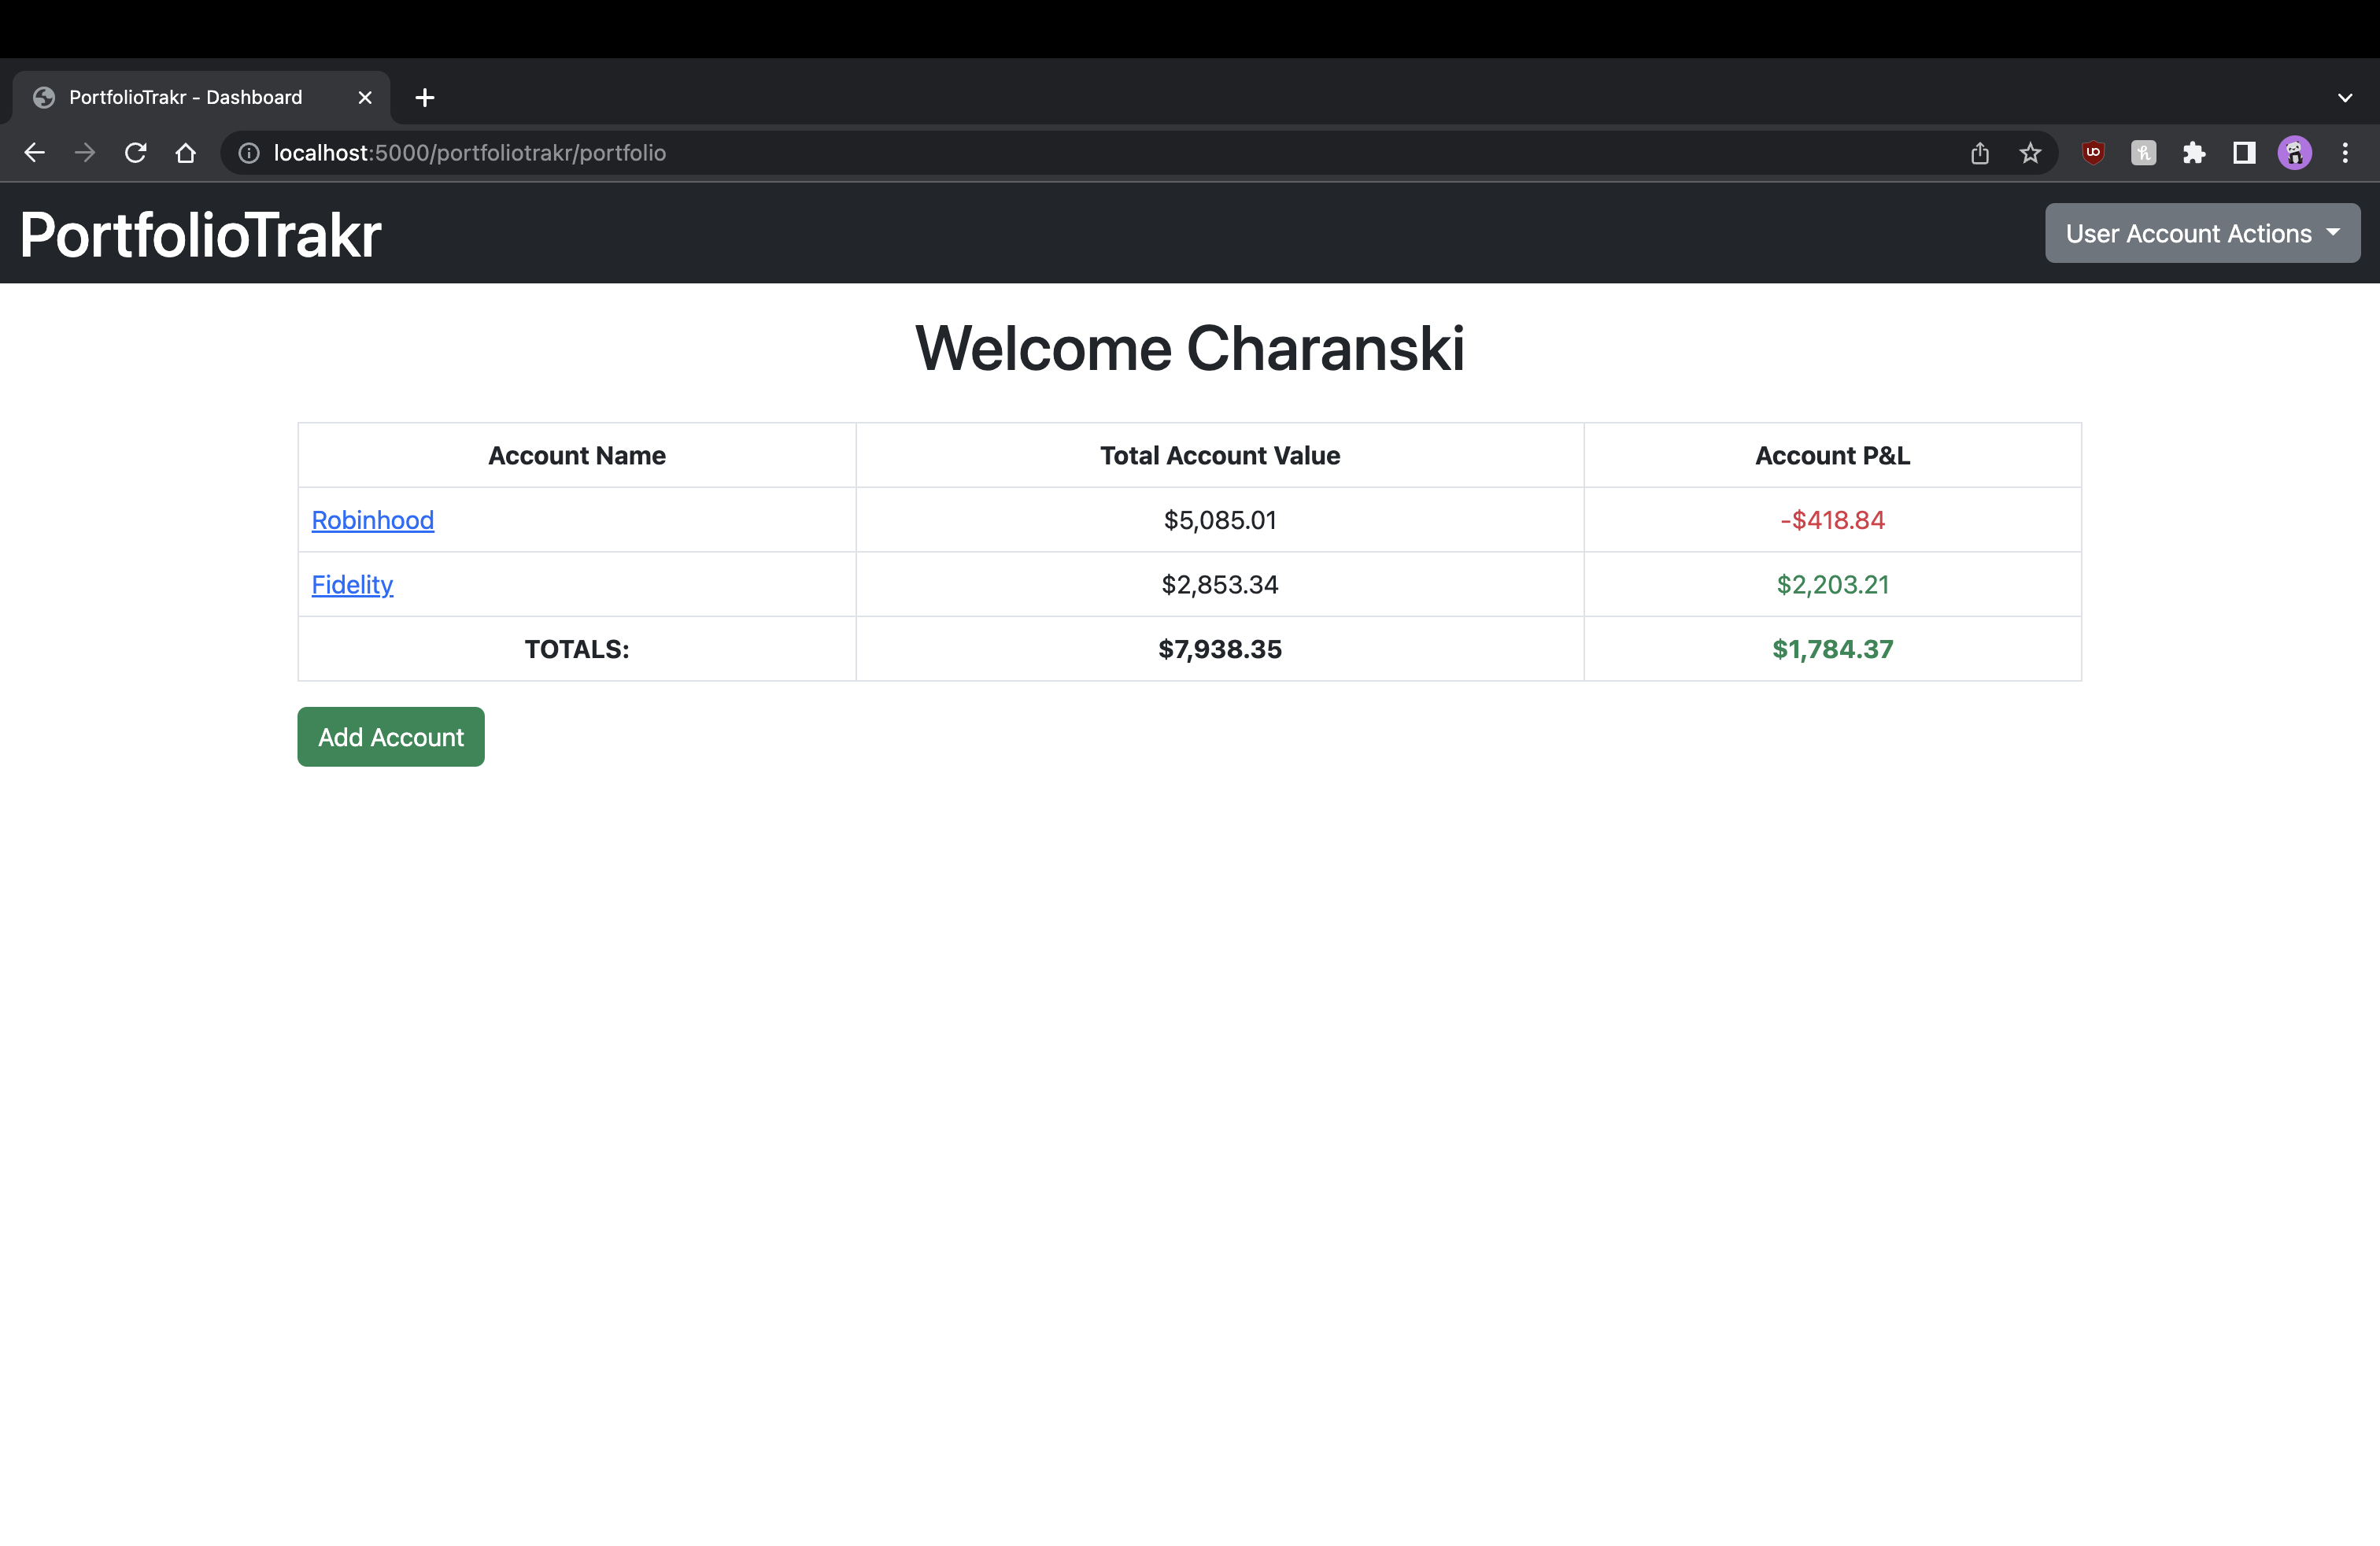
Task: Click the Welcome Charanski heading
Action: (x=1190, y=348)
